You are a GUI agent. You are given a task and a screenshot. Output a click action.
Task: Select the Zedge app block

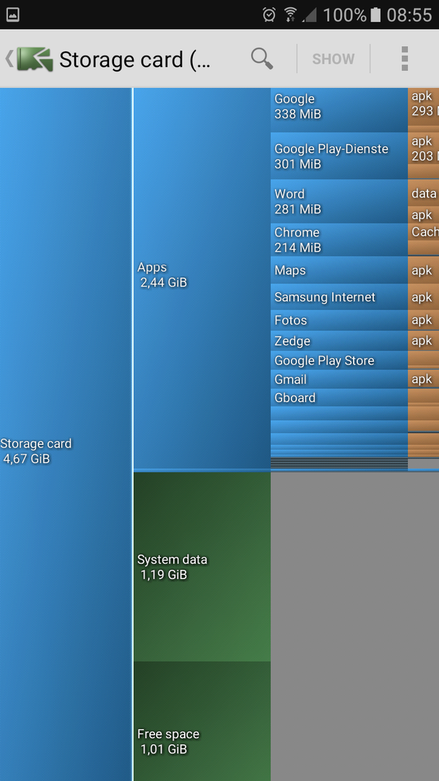[339, 341]
